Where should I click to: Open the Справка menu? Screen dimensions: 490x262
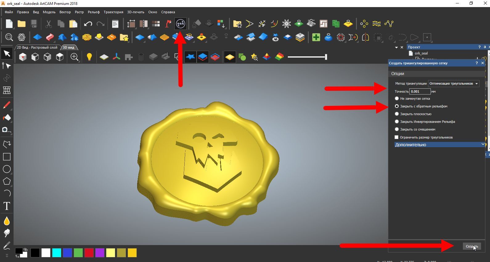168,12
